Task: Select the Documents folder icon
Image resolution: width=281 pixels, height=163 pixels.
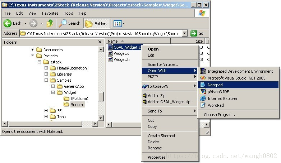Action: [x=39, y=50]
